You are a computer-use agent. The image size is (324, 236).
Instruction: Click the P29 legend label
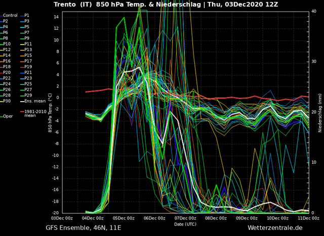click(x=26, y=96)
